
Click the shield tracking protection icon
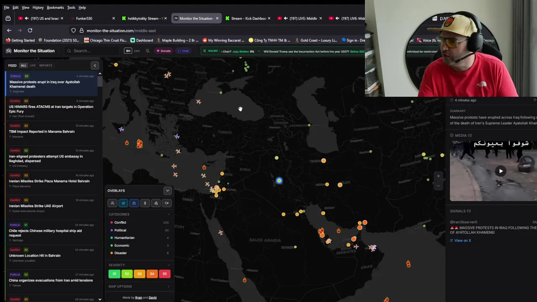(x=73, y=30)
